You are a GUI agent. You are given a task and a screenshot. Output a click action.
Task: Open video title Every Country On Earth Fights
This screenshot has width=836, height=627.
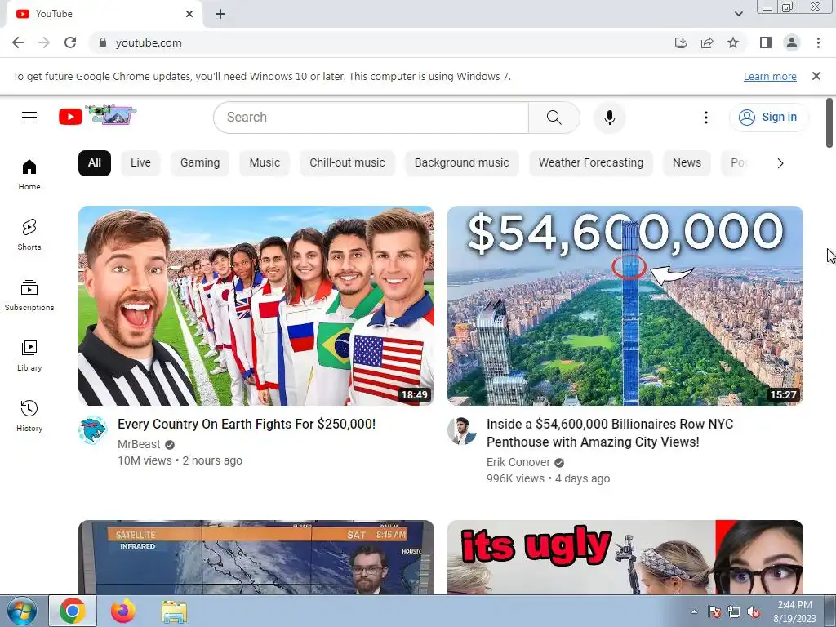click(x=247, y=424)
